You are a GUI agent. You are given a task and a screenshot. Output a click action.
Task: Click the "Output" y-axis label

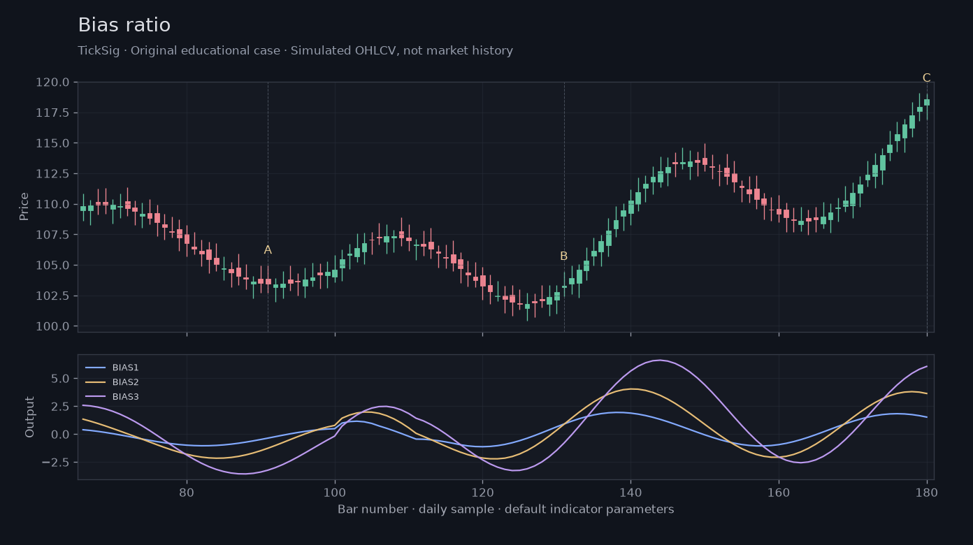[x=30, y=417]
